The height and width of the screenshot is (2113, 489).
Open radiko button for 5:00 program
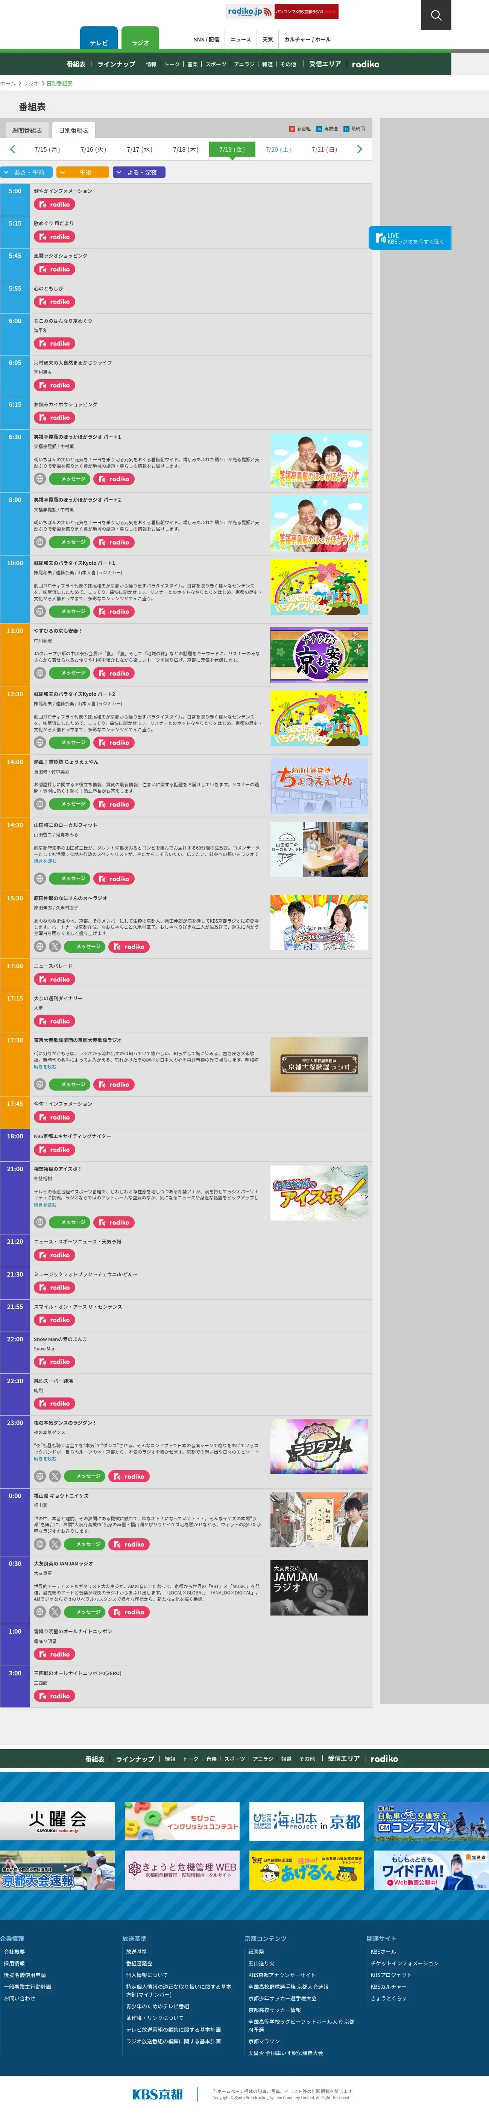[x=55, y=204]
